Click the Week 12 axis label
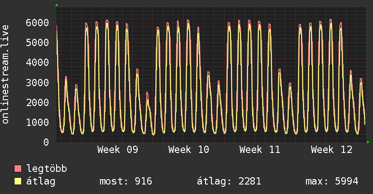 tap(331, 150)
